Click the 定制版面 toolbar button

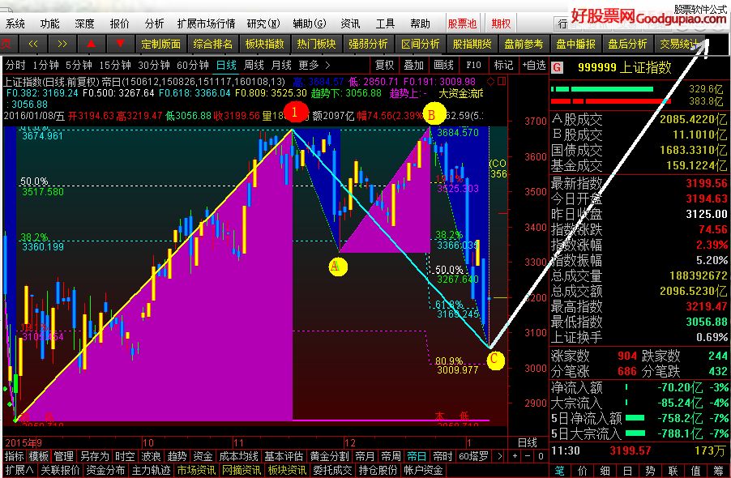(160, 44)
